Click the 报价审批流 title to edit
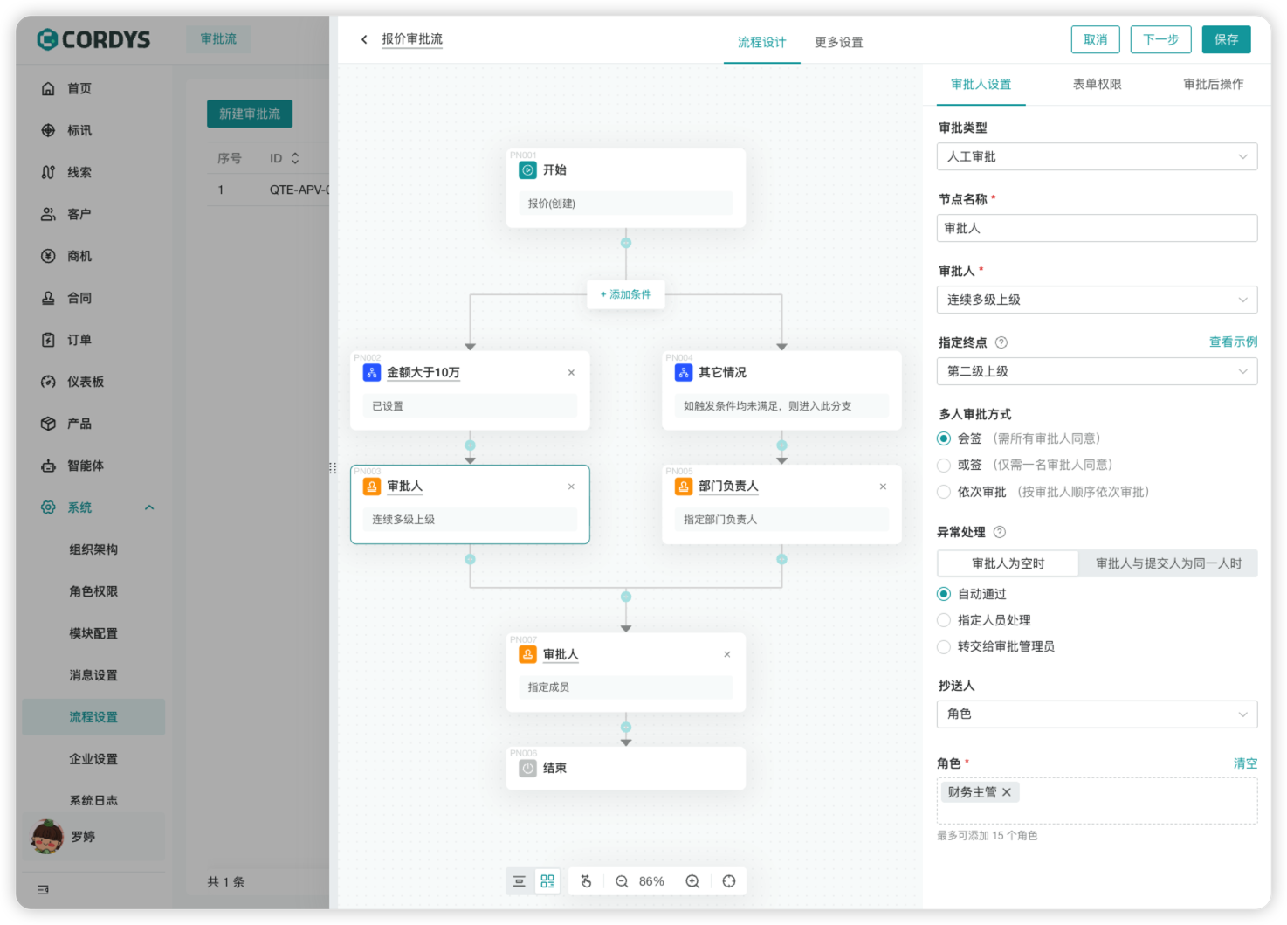The height and width of the screenshot is (925, 1287). (412, 39)
